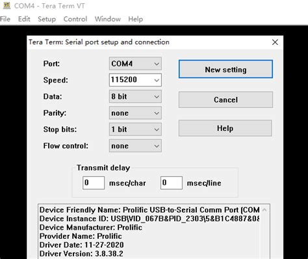Focus the msec/line transmit delay field
The image size is (308, 259).
click(x=172, y=183)
